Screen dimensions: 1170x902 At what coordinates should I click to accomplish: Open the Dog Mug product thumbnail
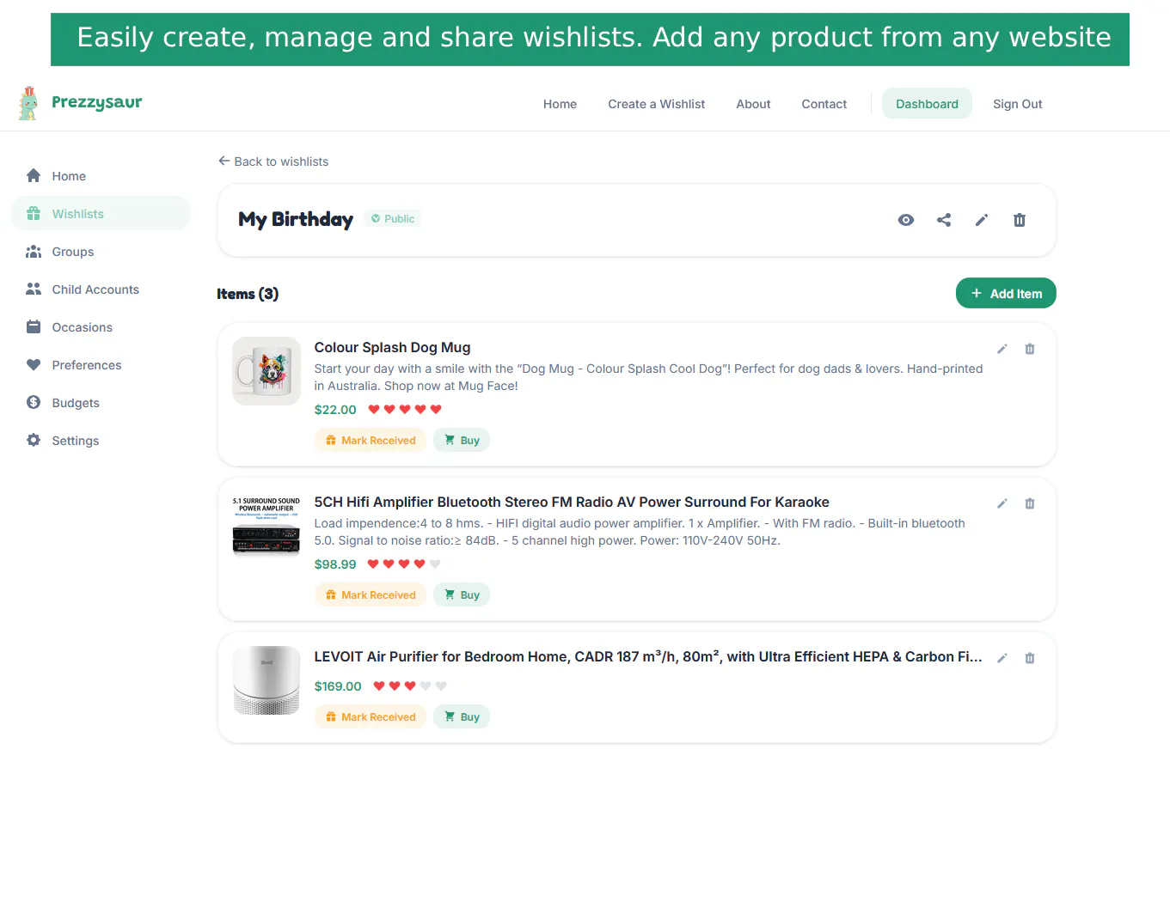click(266, 371)
